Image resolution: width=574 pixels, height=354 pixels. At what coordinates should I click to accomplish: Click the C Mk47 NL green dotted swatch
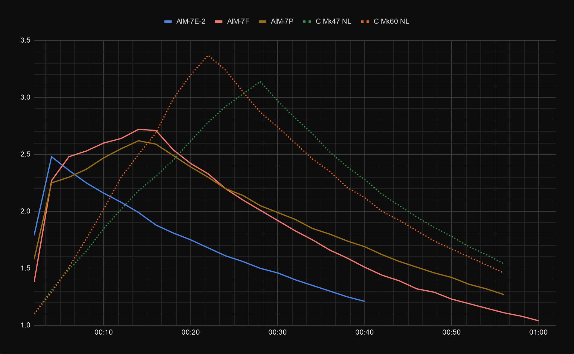click(x=307, y=21)
